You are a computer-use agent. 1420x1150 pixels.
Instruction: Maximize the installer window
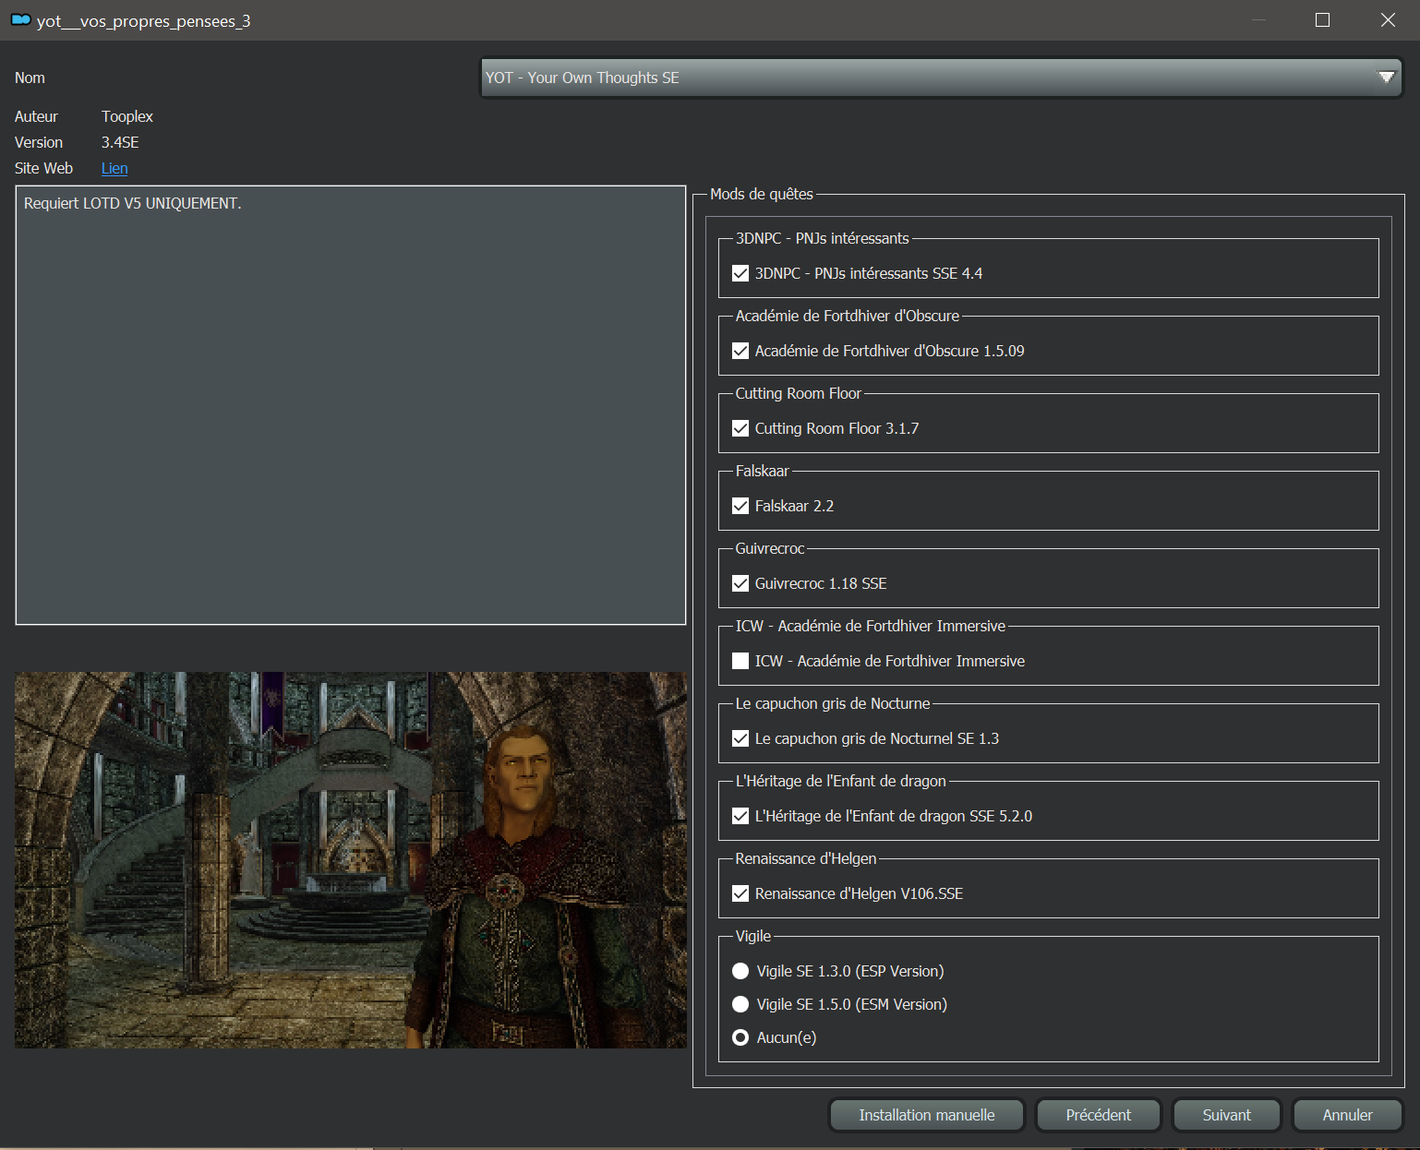coord(1322,19)
